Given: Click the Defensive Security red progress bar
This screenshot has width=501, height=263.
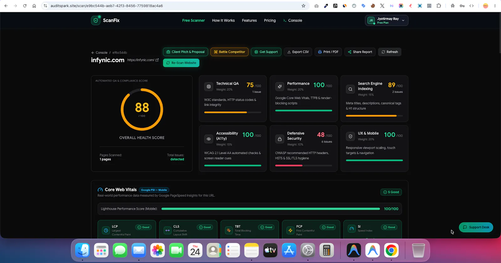Looking at the screenshot, I should [x=303, y=165].
